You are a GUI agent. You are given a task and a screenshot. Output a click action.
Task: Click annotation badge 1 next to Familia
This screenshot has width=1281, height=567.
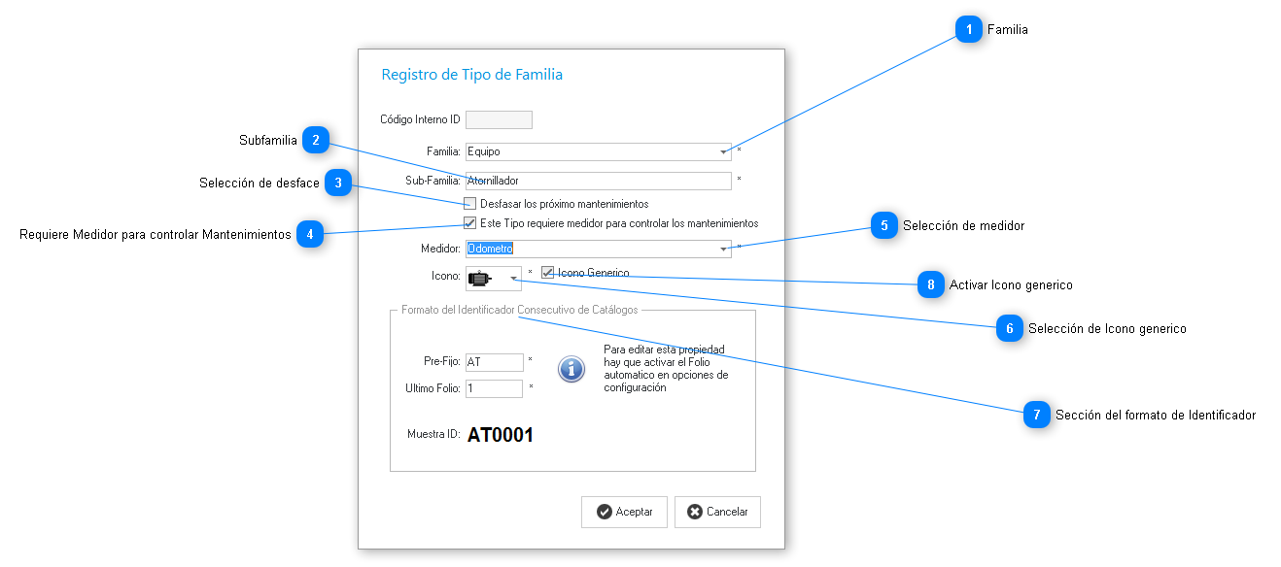tap(968, 30)
